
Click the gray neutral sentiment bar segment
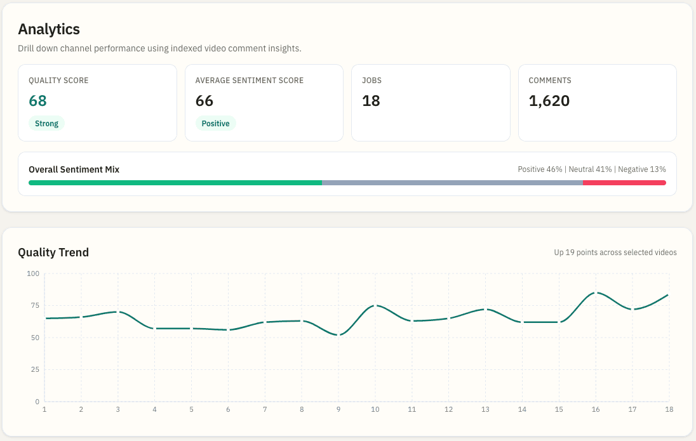click(452, 183)
